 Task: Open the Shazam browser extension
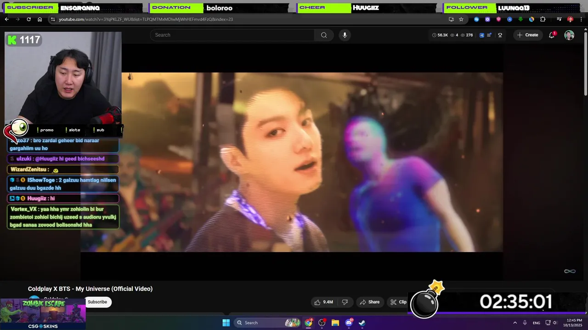tap(476, 19)
